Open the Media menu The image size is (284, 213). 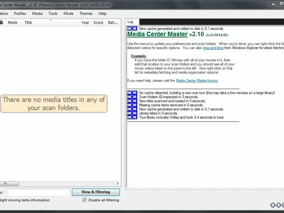tap(37, 13)
